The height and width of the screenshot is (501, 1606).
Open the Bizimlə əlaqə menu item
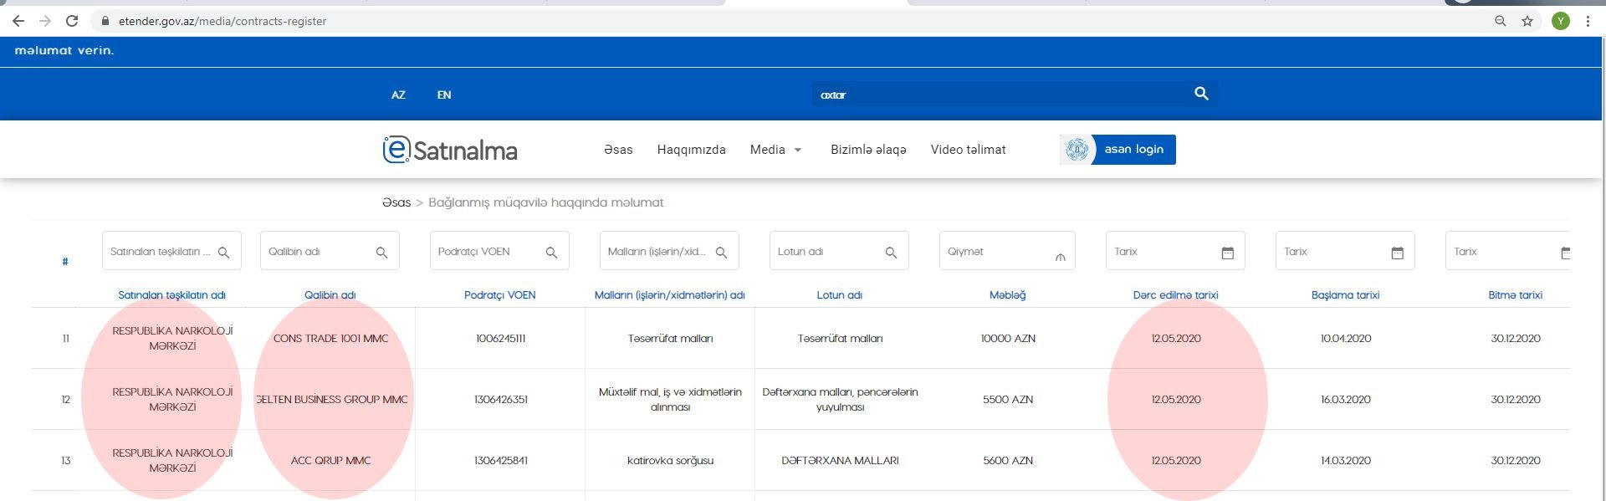pyautogui.click(x=868, y=150)
